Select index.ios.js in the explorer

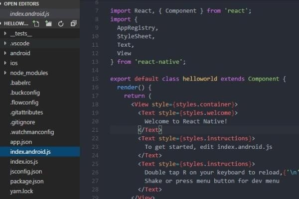pyautogui.click(x=24, y=162)
